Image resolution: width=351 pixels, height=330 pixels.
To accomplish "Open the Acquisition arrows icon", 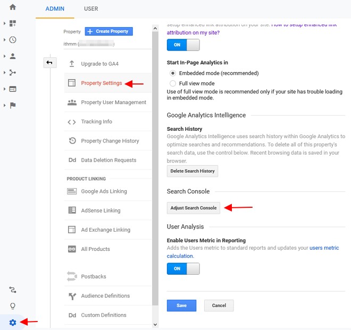I will coord(13,72).
